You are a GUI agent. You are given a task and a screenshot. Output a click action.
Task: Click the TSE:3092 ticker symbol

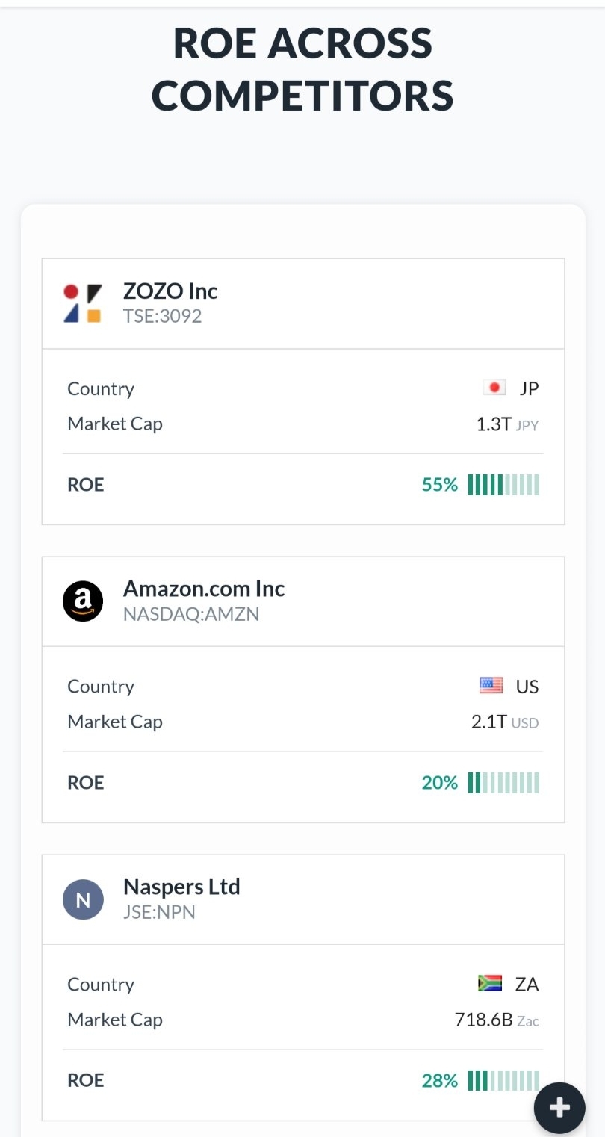(162, 316)
